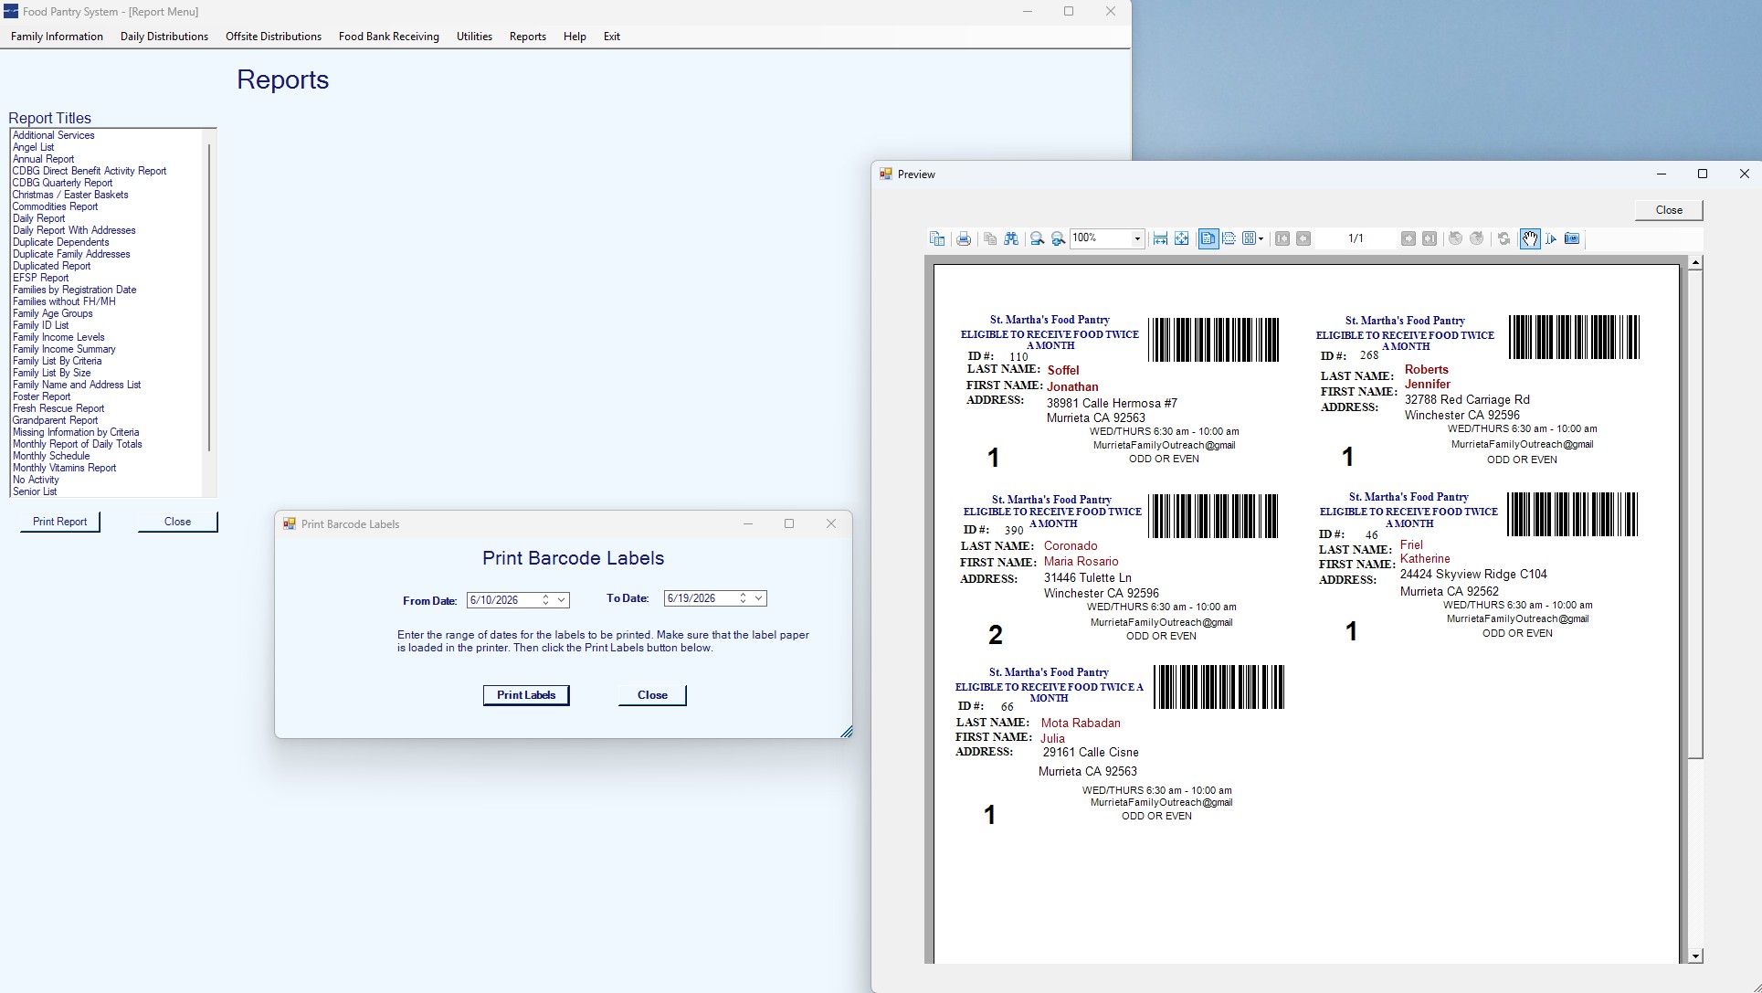
Task: Select single page view mode
Action: [1208, 238]
